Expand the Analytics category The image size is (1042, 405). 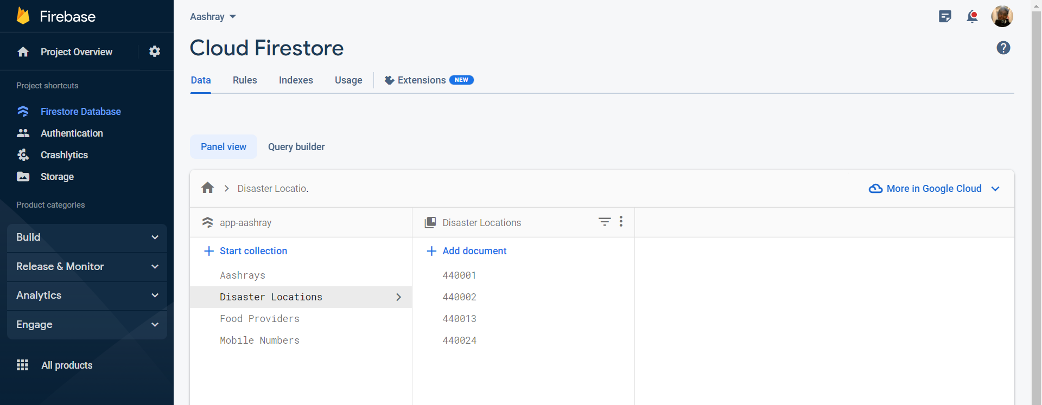pyautogui.click(x=87, y=295)
